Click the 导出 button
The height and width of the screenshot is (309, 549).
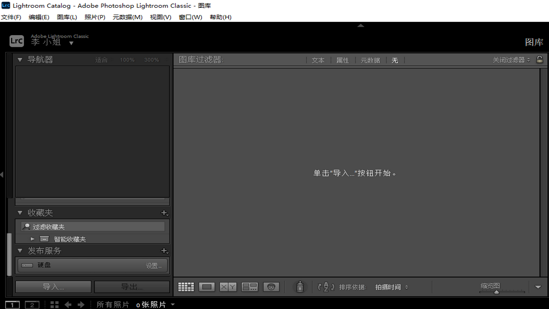click(131, 286)
